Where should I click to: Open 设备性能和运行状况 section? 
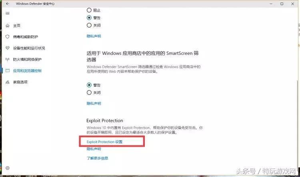click(29, 48)
